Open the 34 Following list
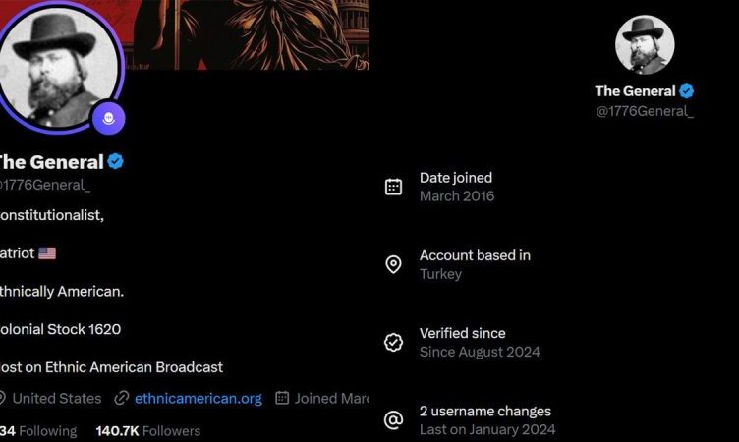Screen dimensions: 739x442 [38, 430]
